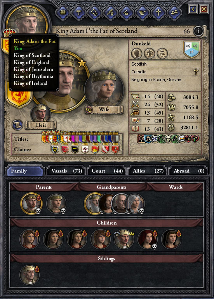Click the blue scroll icon near Heir
The image size is (214, 299).
tap(17, 125)
